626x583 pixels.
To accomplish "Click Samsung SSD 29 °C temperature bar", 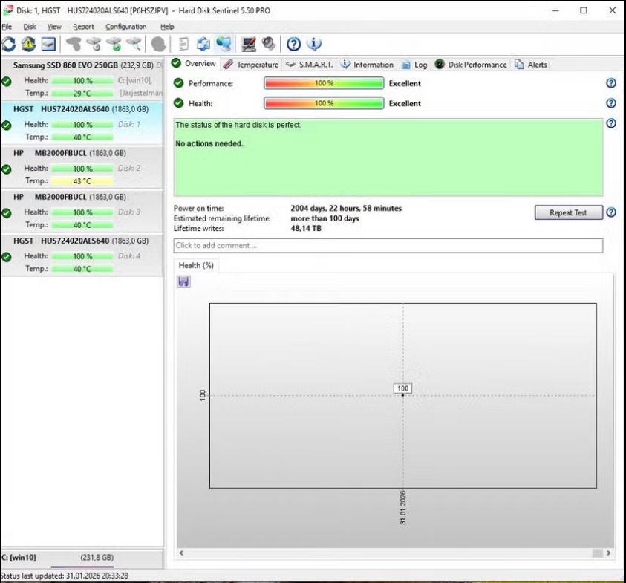I will [x=82, y=93].
